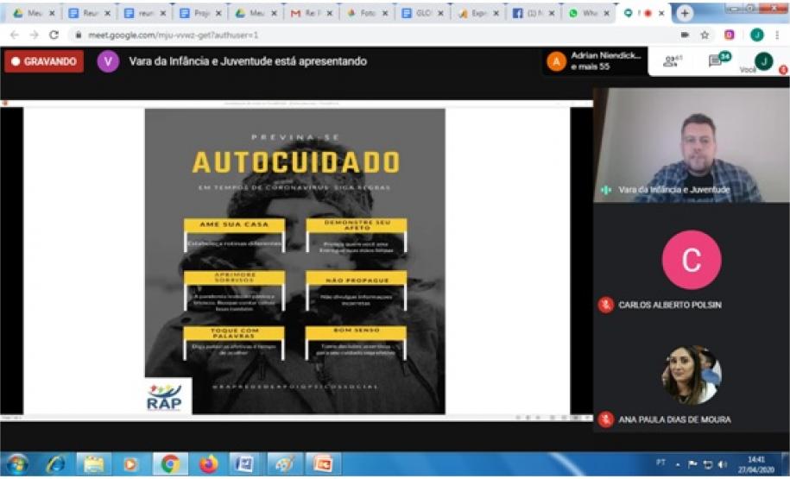Click the Adrian Niendick and 55 more participants chip
This screenshot has width=790, height=479.
(x=596, y=61)
